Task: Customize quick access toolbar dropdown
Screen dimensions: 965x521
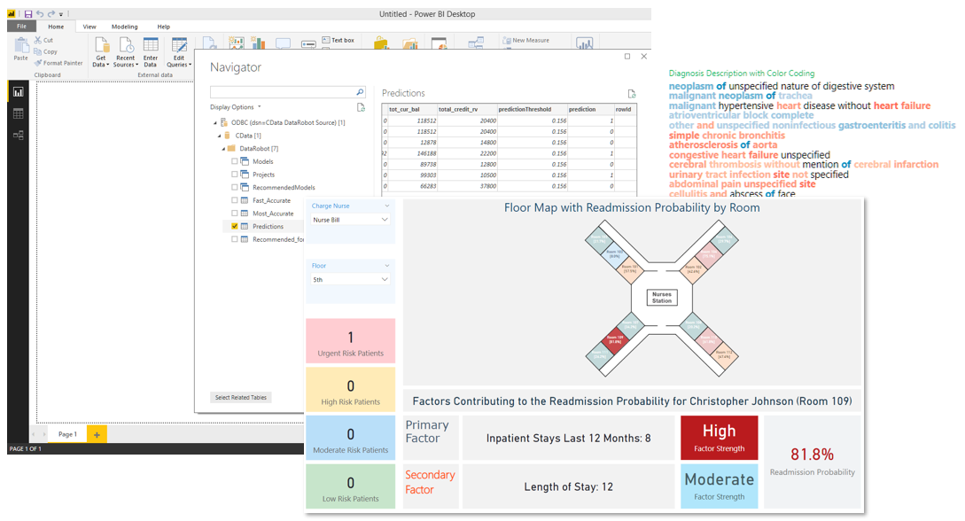Action: coord(61,14)
